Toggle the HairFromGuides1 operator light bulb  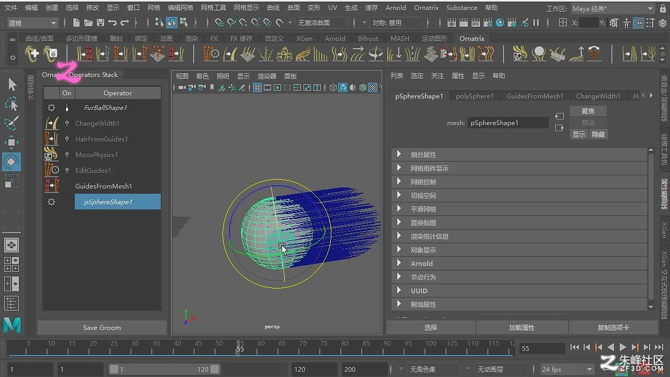point(67,139)
